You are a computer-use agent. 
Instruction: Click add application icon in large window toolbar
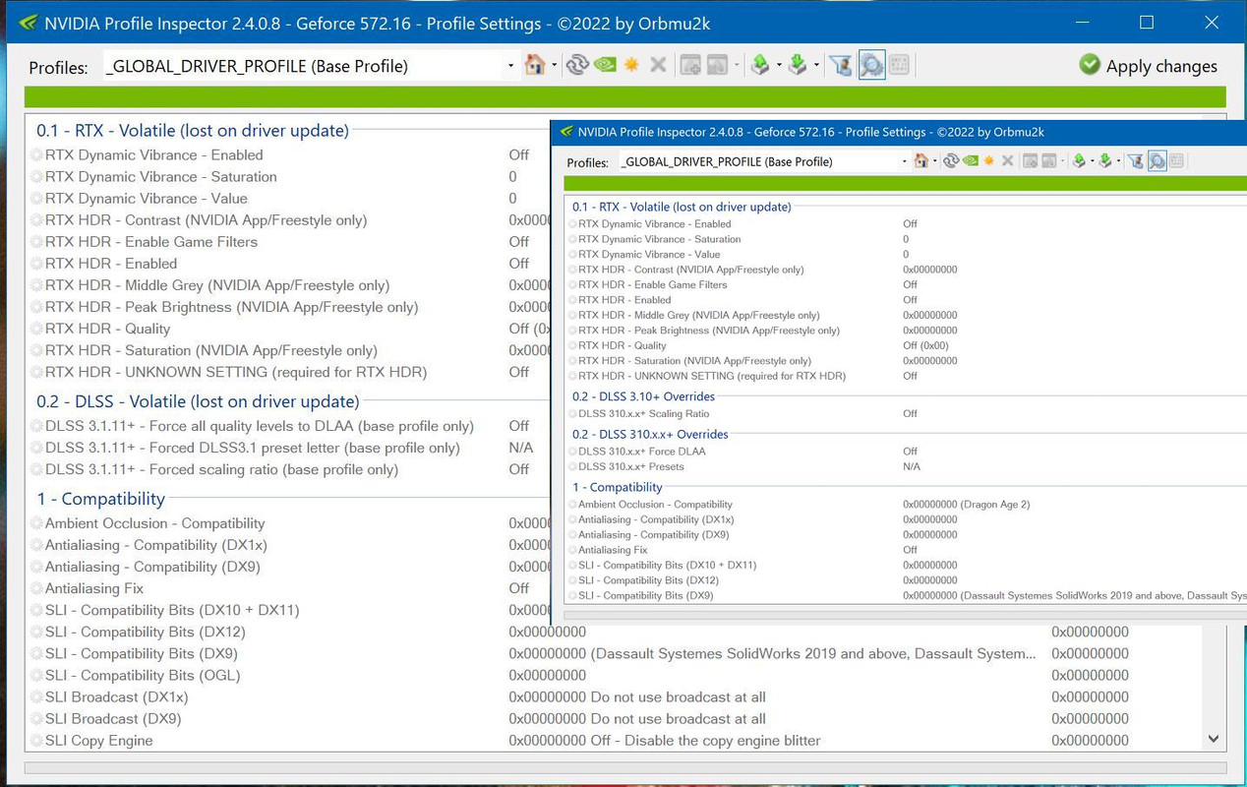pyautogui.click(x=691, y=65)
